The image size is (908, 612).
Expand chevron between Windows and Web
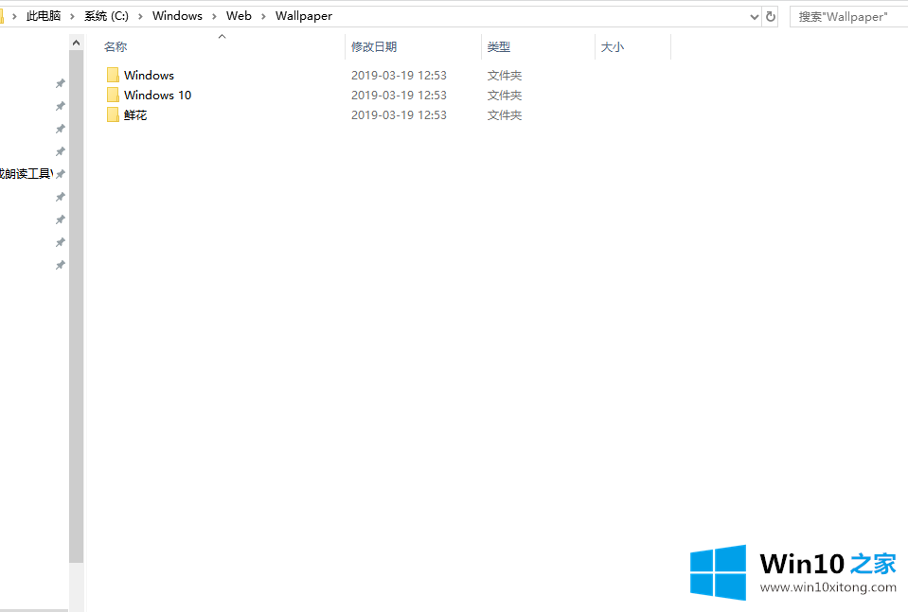pyautogui.click(x=214, y=16)
